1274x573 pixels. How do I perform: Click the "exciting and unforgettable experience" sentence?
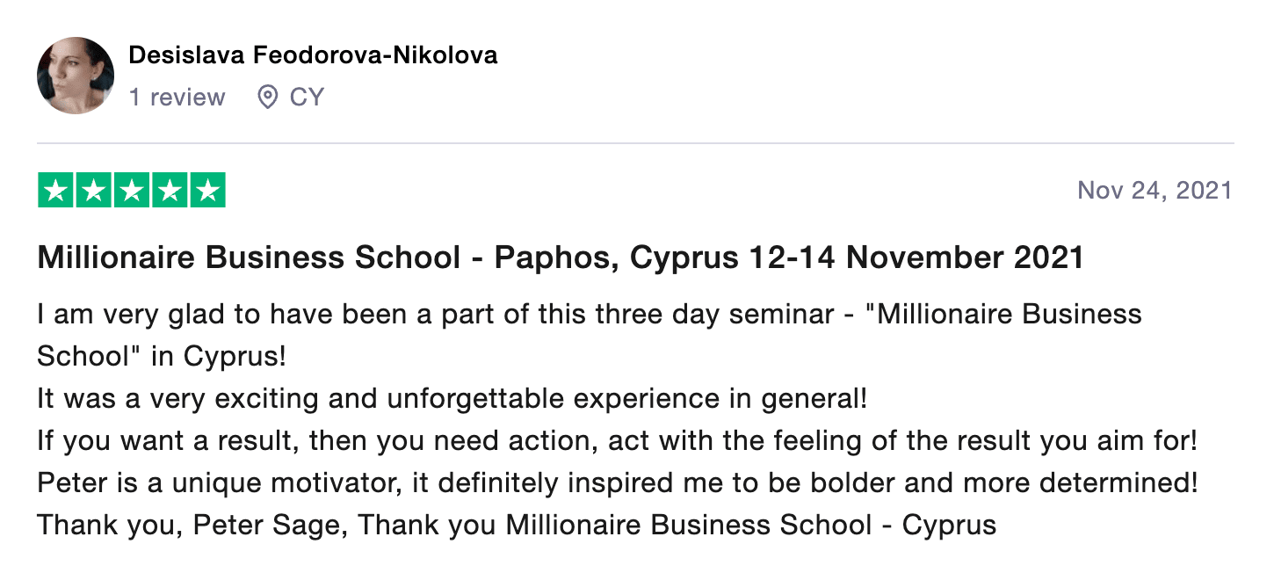coord(452,398)
